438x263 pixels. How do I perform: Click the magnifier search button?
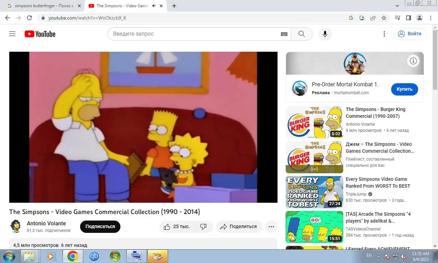click(301, 34)
